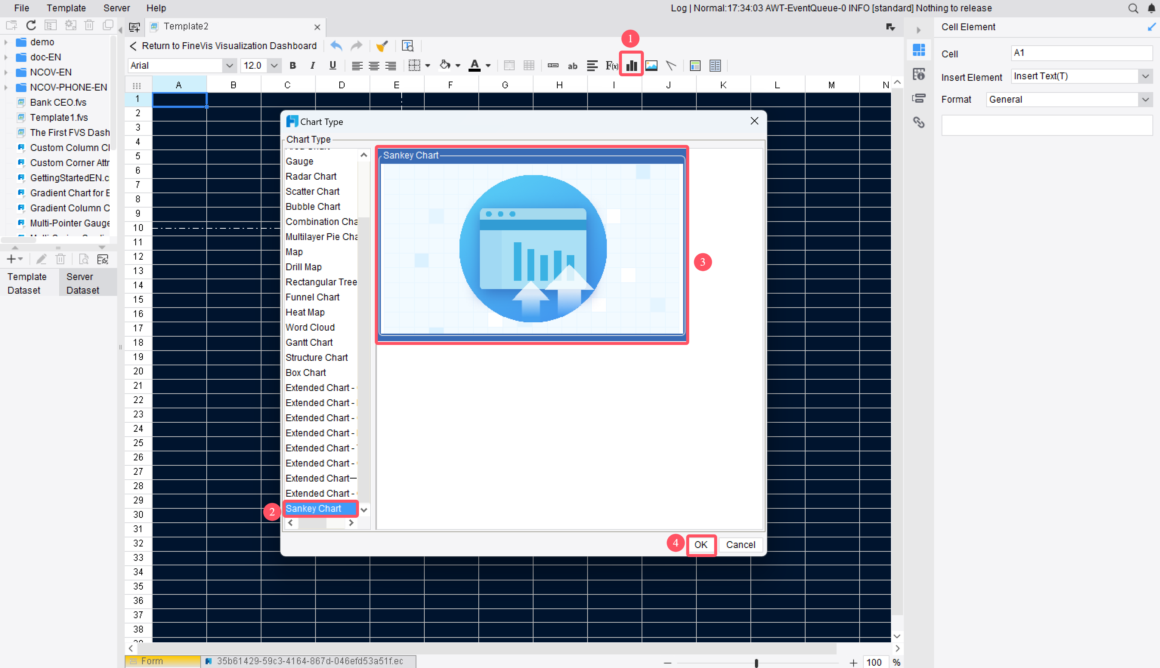Click the slope line tool icon
This screenshot has height=668, width=1160.
671,66
